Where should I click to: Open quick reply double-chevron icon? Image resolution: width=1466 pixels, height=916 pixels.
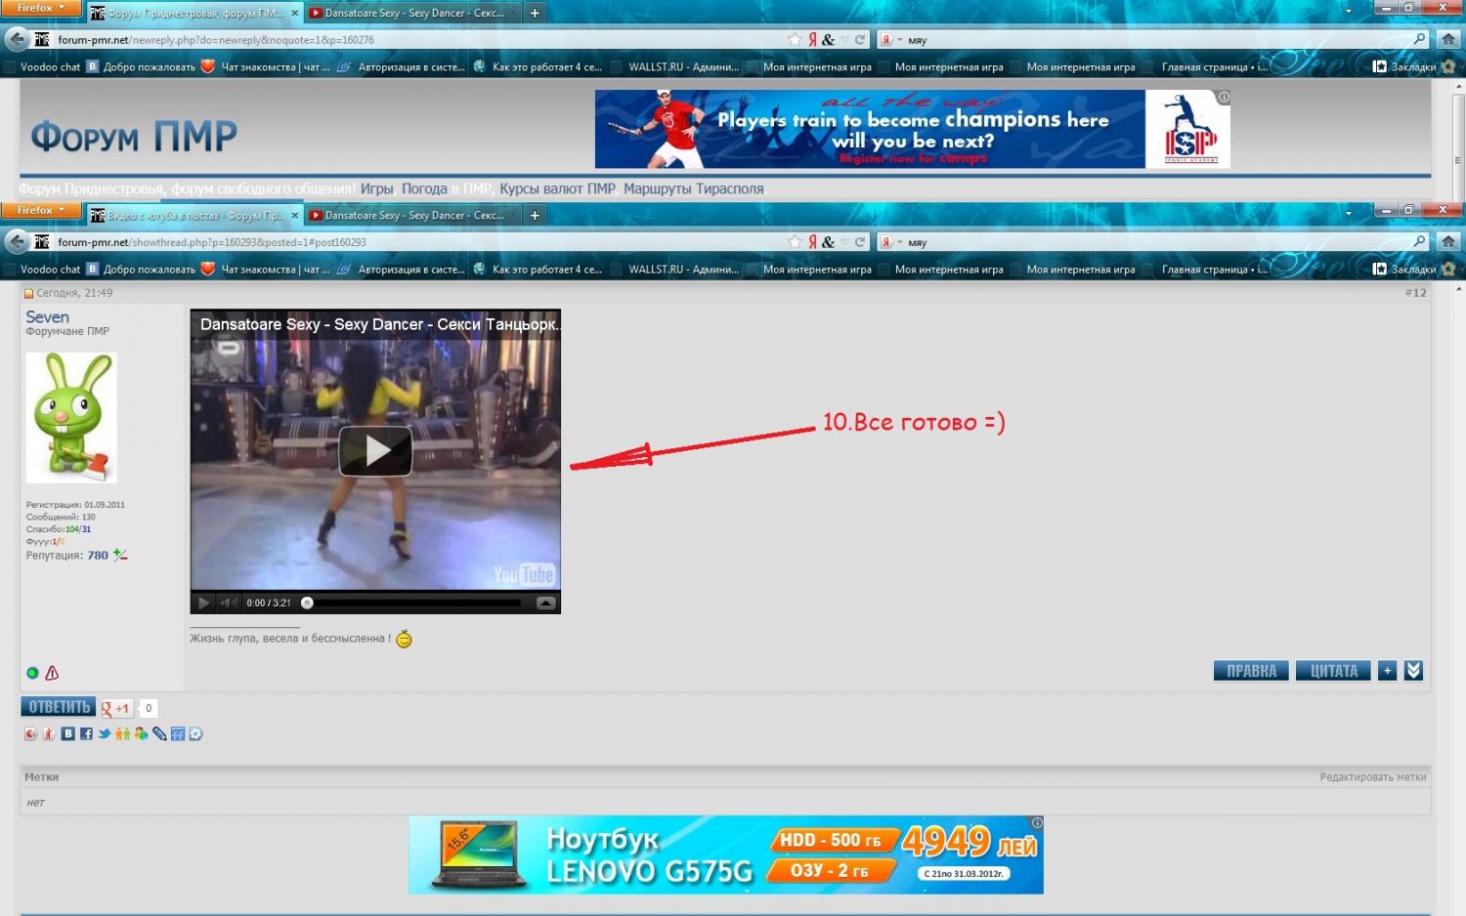tap(1413, 671)
